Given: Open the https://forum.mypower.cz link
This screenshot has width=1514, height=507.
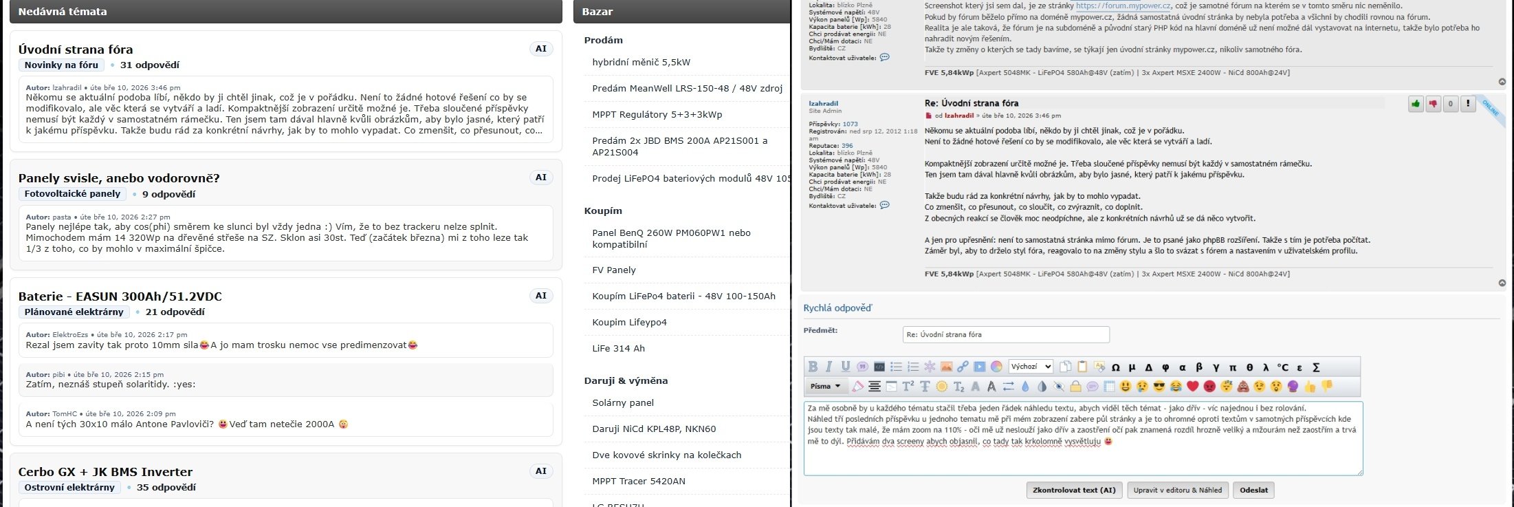Looking at the screenshot, I should (x=1123, y=6).
